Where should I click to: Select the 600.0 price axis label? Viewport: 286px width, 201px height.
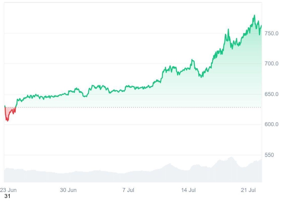pos(272,124)
